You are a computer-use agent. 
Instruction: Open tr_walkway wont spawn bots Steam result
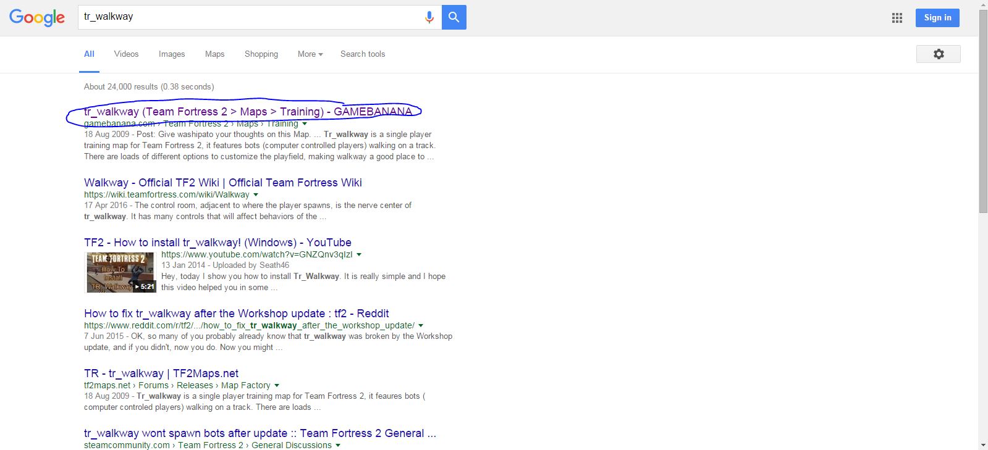(260, 433)
